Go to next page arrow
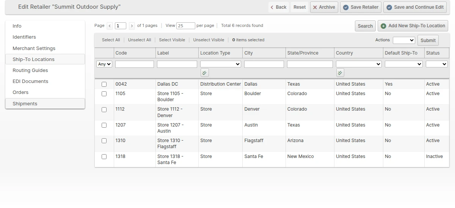This screenshot has width=455, height=208. pos(132,26)
